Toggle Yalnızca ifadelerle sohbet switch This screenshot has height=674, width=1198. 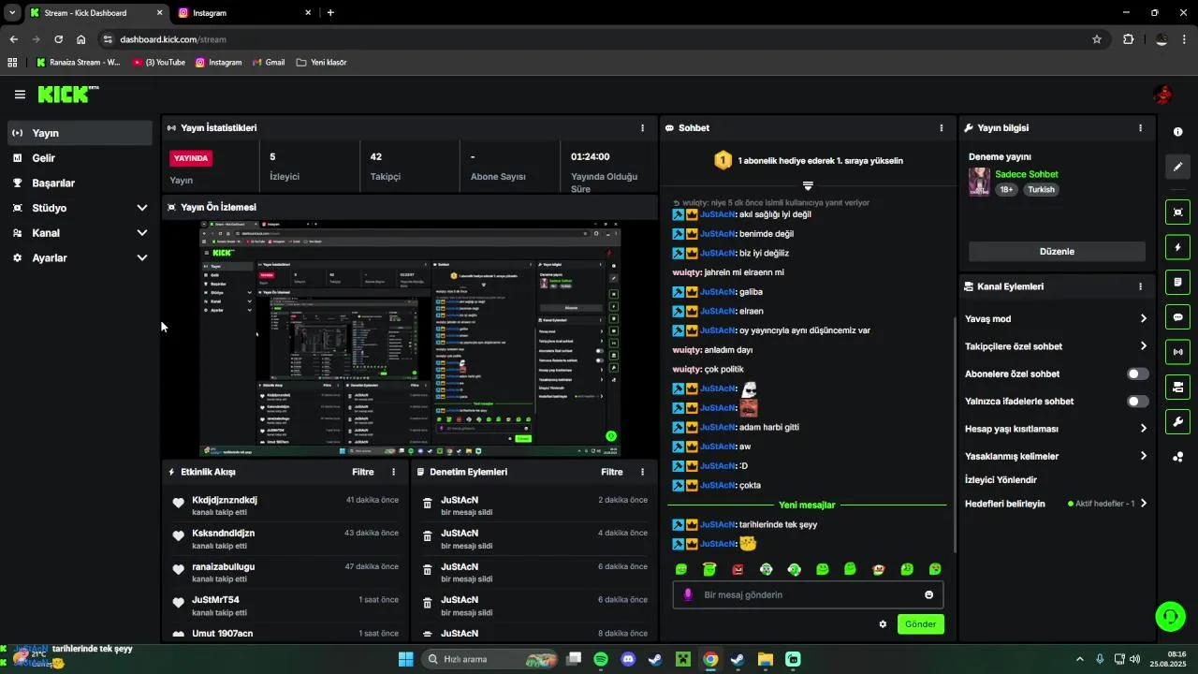[x=1138, y=402]
